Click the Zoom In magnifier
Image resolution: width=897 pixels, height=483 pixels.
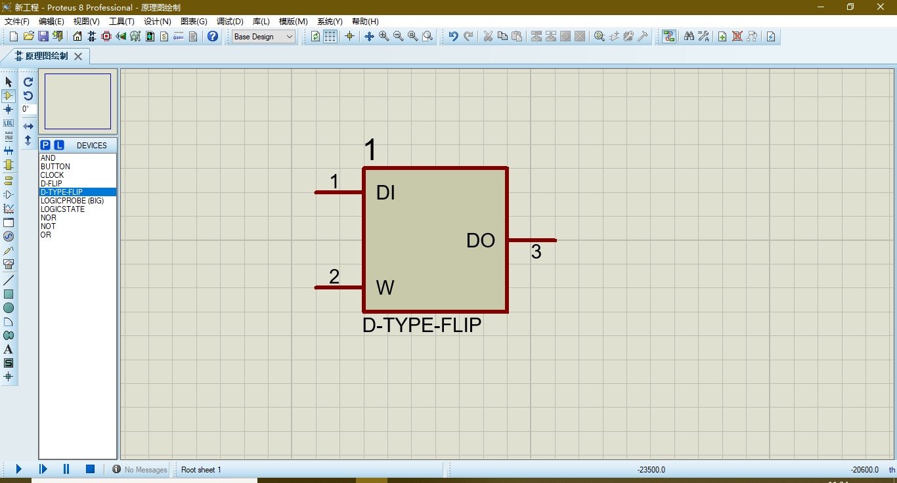(383, 37)
